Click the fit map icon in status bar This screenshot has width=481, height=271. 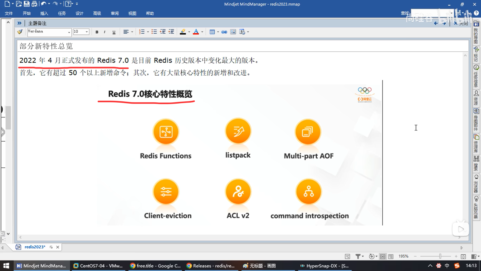[x=463, y=256]
